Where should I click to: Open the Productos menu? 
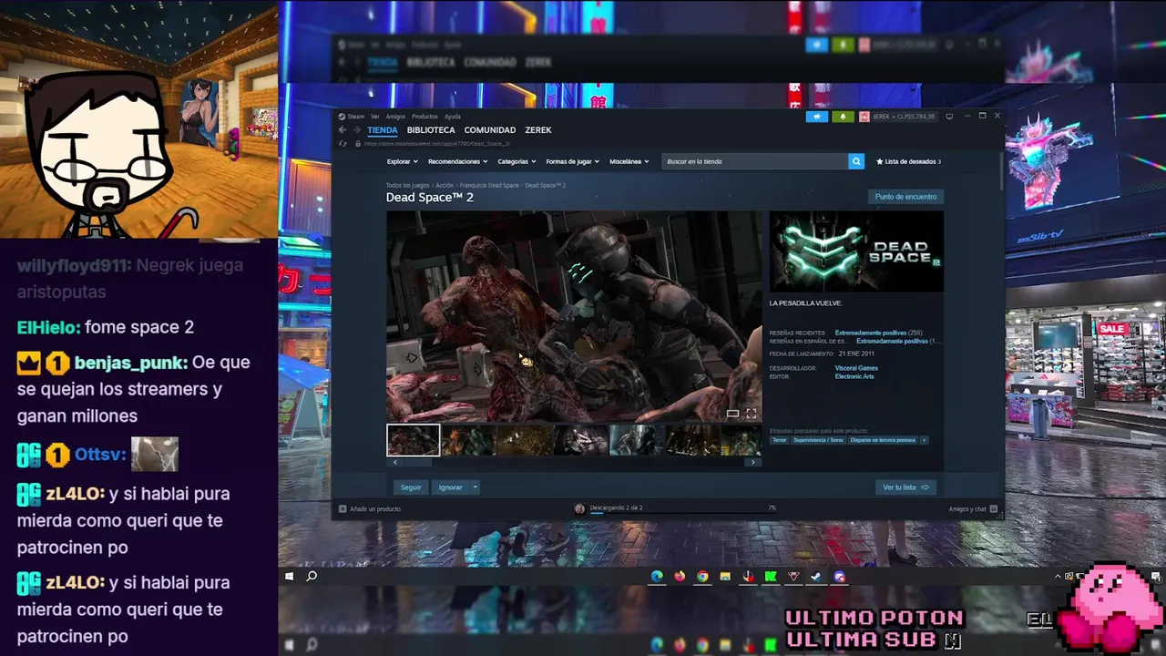[x=424, y=117]
